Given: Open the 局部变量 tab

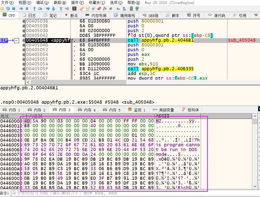Looking at the screenshot, I should [164, 110].
